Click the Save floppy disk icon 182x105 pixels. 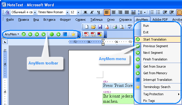(x=100, y=27)
